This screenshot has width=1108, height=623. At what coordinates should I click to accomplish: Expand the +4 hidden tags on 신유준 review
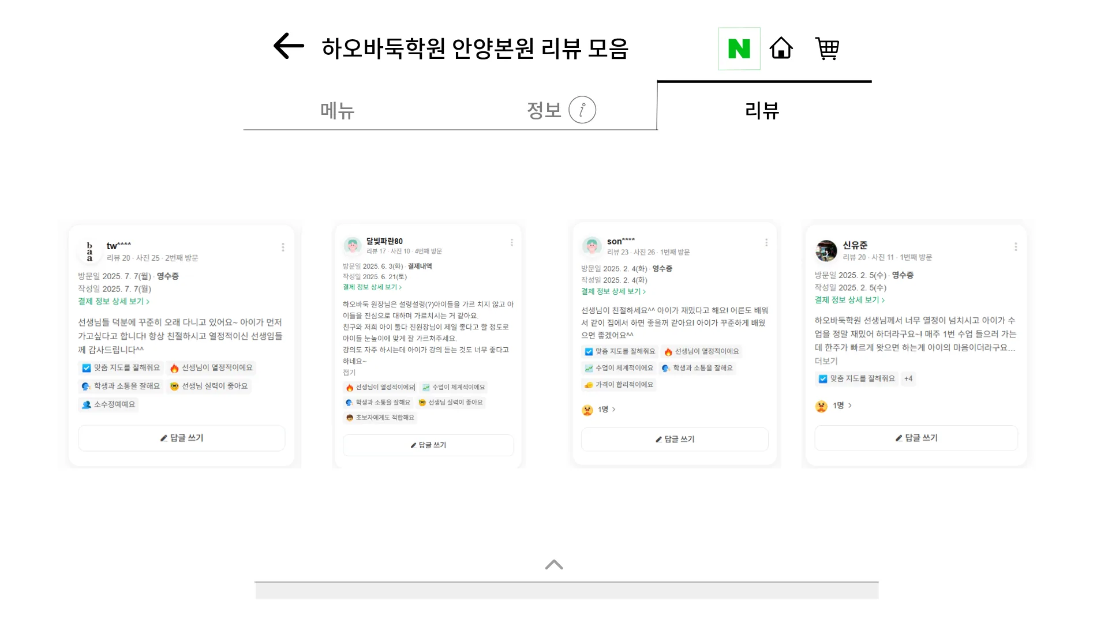(908, 379)
